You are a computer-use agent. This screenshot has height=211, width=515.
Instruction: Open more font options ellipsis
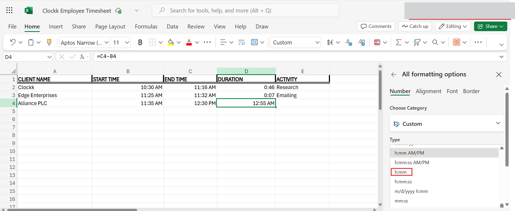click(x=207, y=42)
